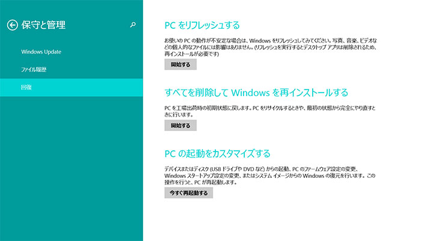Screen dimensions: 421x241
Task: Click PC の起動をカスタマイズする heading
Action: [x=217, y=153]
